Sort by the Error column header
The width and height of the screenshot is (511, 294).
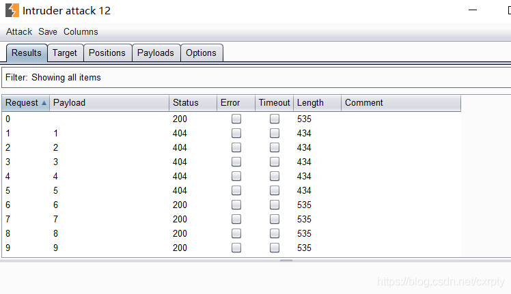click(236, 103)
